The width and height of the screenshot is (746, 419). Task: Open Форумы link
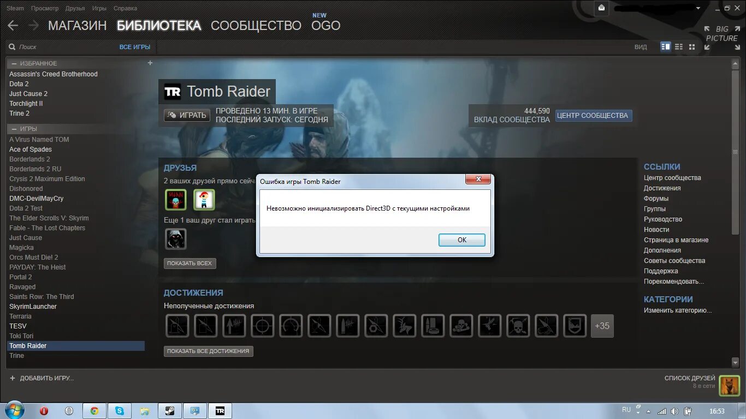click(x=656, y=199)
